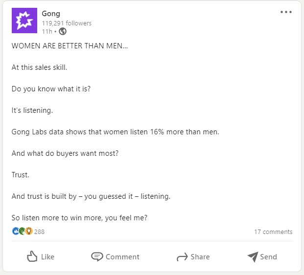Viewport: 304px width, 275px height.
Task: Click the yellow lightbulb insightful reaction
Action: click(29, 231)
